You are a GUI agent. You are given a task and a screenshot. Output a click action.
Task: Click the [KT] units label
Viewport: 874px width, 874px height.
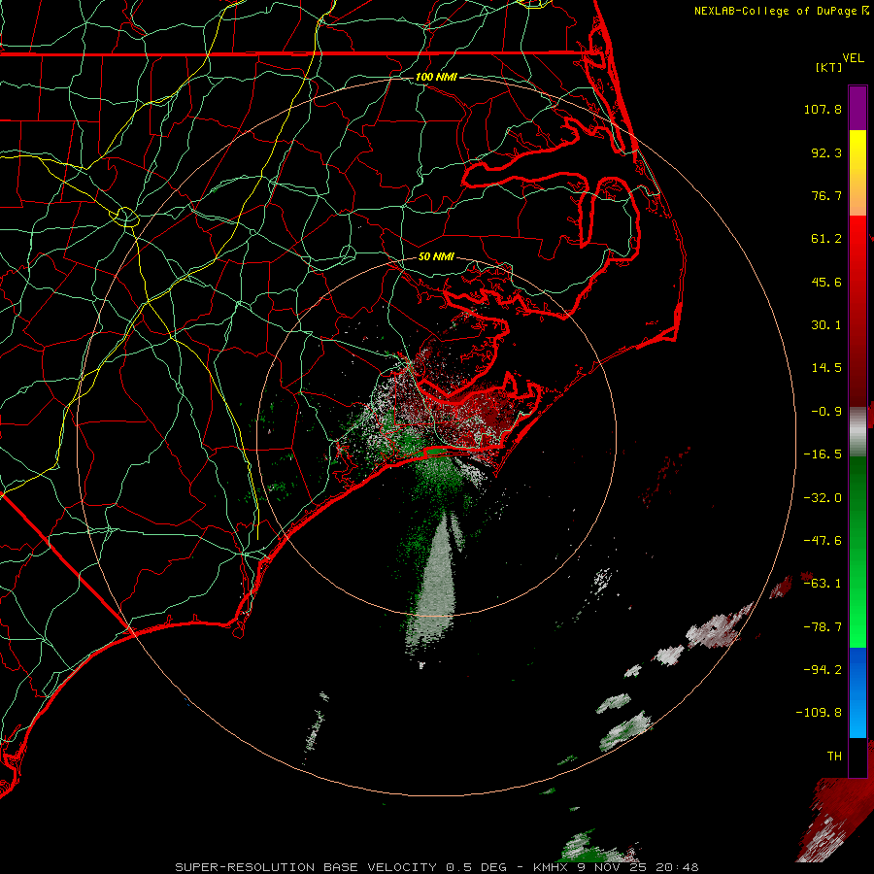click(829, 67)
